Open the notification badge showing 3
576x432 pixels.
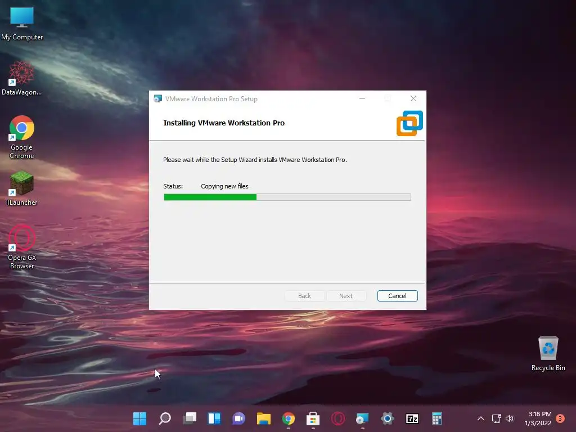(560, 418)
